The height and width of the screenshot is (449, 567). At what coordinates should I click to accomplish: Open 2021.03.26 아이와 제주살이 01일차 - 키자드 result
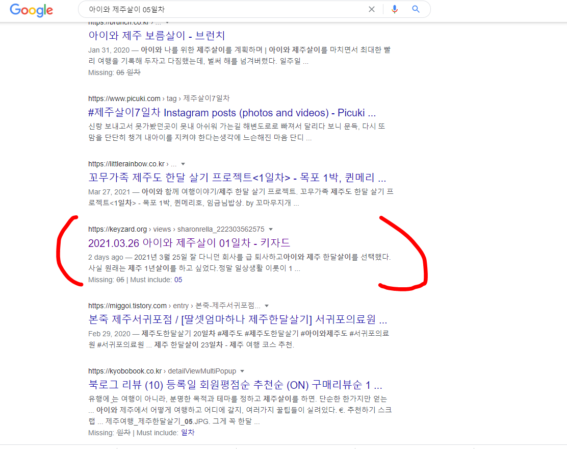(189, 243)
